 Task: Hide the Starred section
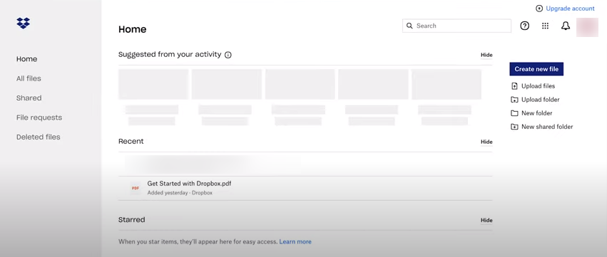(486, 220)
